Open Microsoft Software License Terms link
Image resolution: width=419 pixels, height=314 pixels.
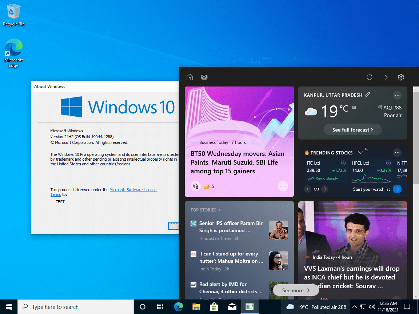click(x=133, y=190)
